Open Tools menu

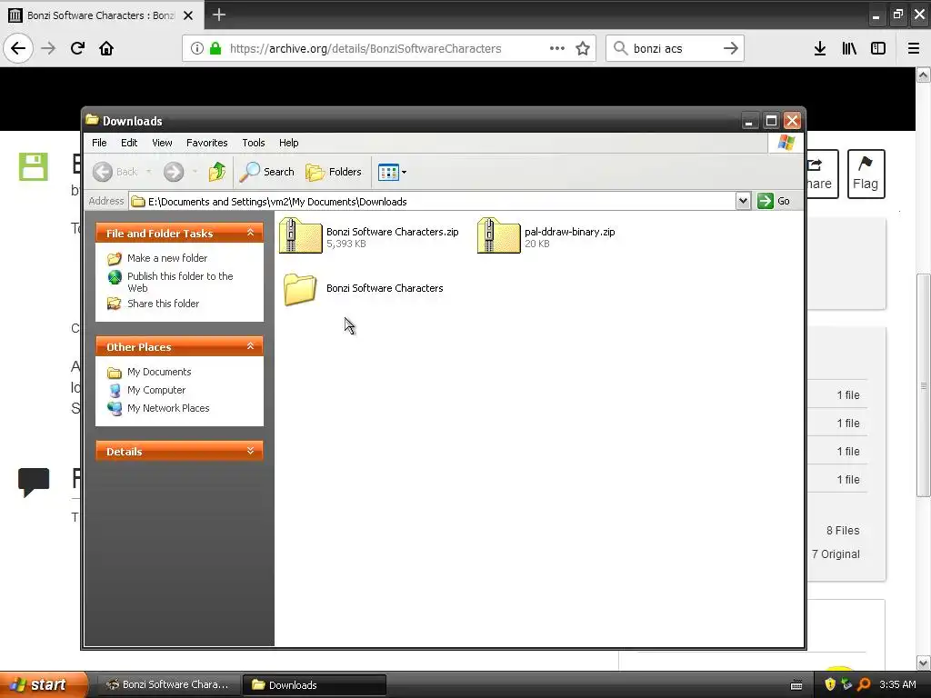point(254,143)
